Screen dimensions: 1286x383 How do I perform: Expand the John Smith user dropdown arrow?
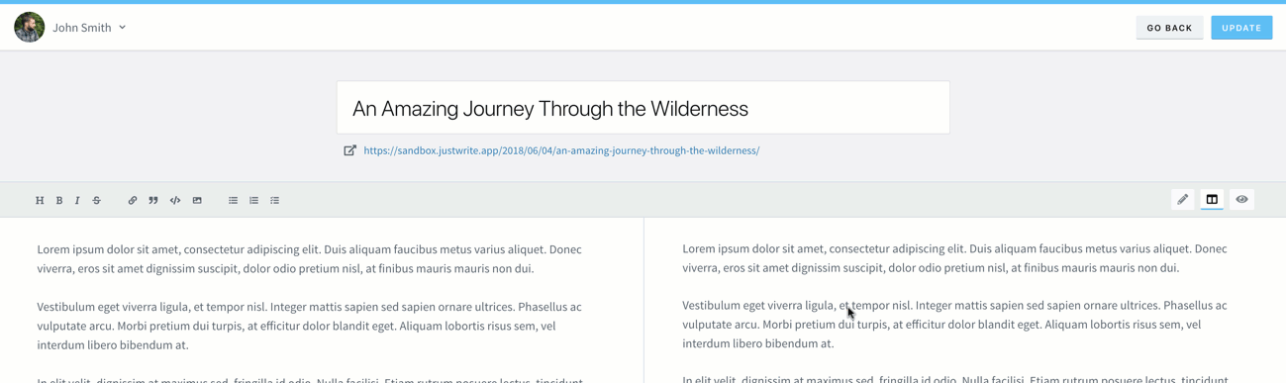[x=123, y=28]
